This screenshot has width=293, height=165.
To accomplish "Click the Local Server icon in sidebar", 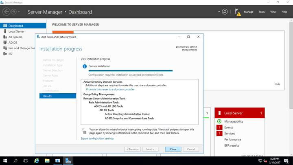I will [5, 31].
